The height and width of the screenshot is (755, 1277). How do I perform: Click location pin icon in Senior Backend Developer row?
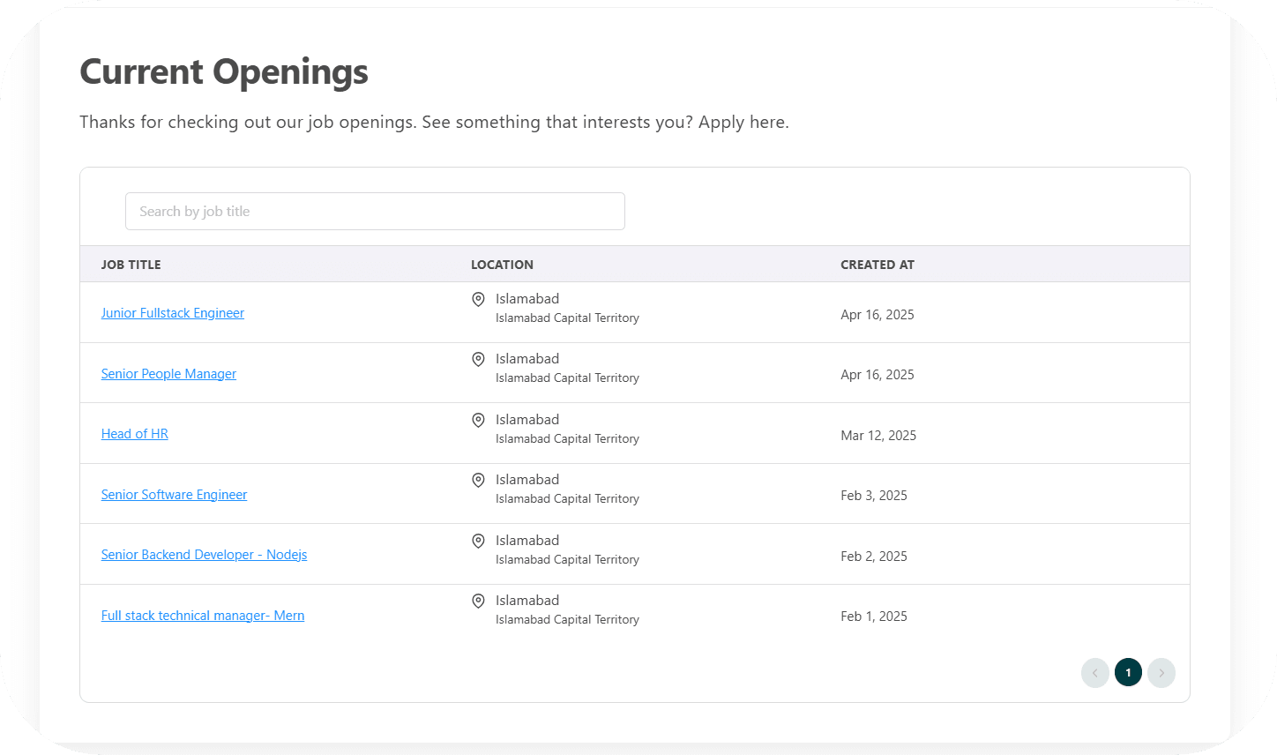[x=478, y=542]
